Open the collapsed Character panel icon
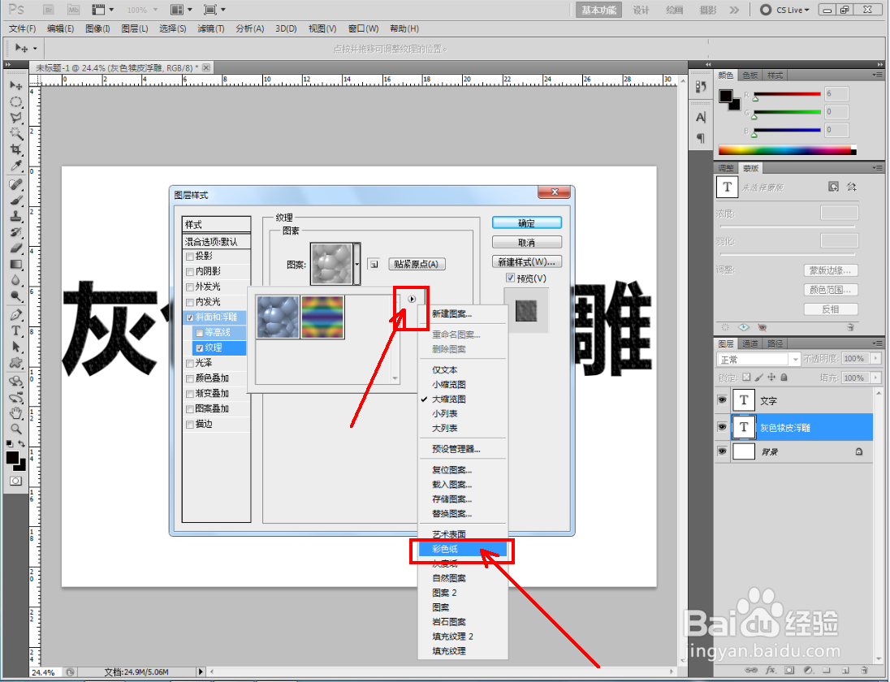The height and width of the screenshot is (682, 890). tap(701, 118)
